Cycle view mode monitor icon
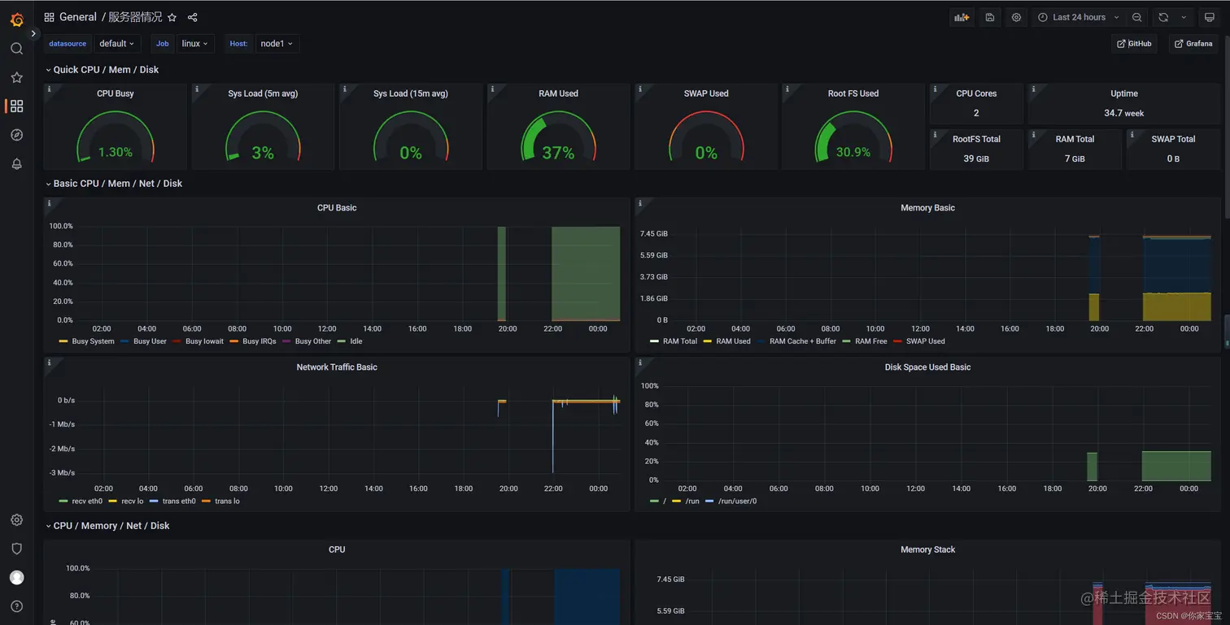Image resolution: width=1230 pixels, height=625 pixels. (1210, 17)
